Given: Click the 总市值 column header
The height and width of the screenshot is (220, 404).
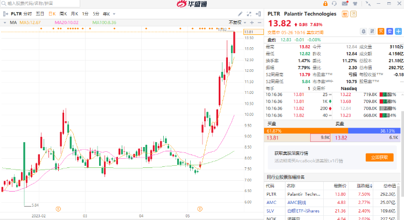Looking at the screenshot, I should point(389,186).
